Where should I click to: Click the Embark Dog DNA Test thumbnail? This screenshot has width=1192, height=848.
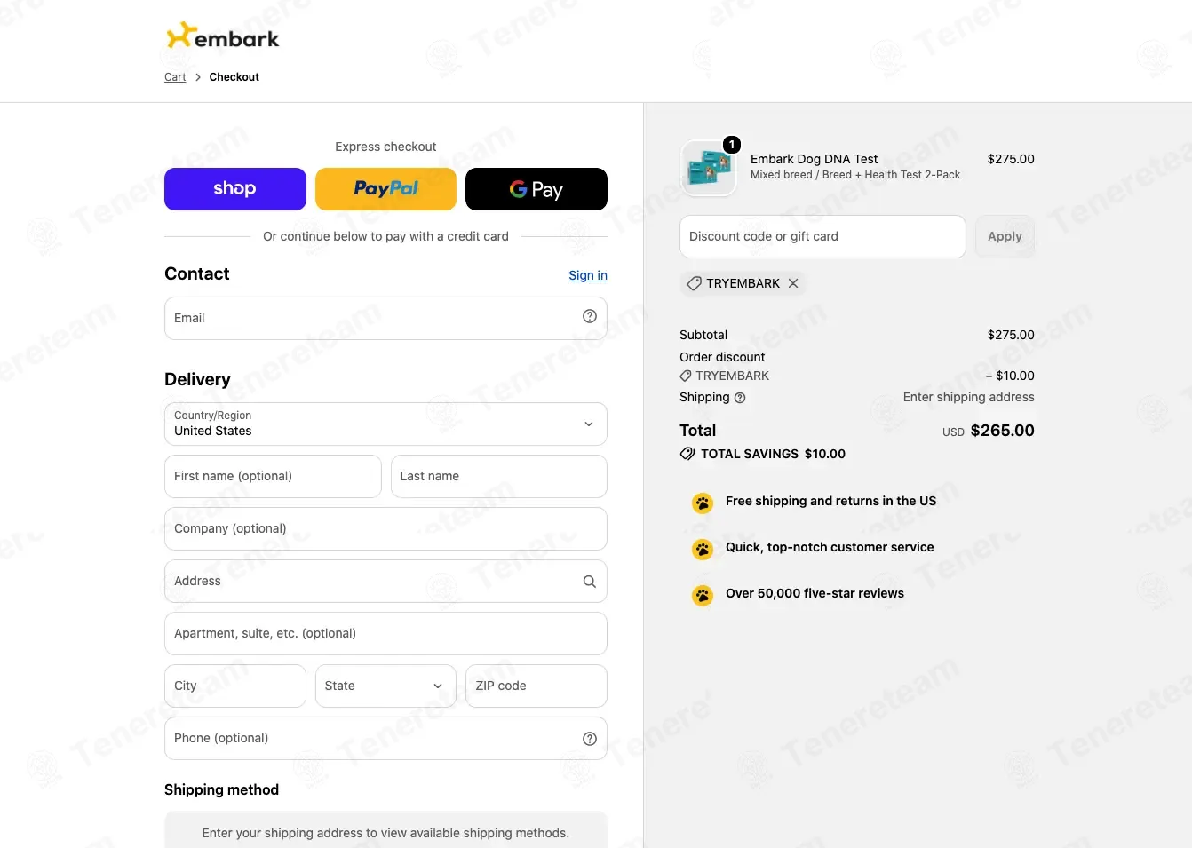tap(708, 168)
